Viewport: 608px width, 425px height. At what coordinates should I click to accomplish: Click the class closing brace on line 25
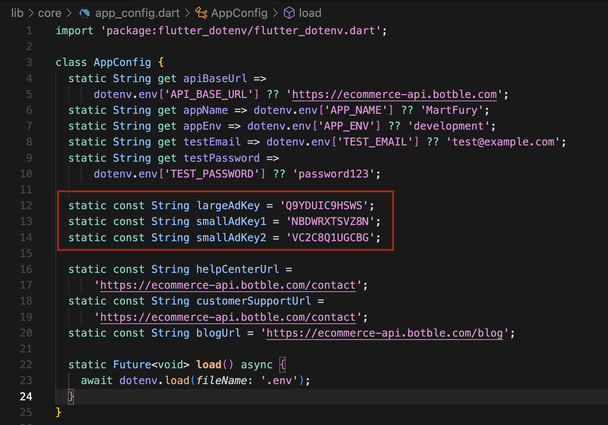click(x=58, y=412)
